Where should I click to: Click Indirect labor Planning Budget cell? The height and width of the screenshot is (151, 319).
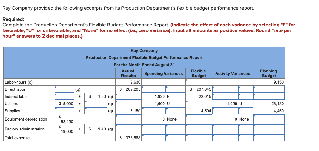pos(269,96)
